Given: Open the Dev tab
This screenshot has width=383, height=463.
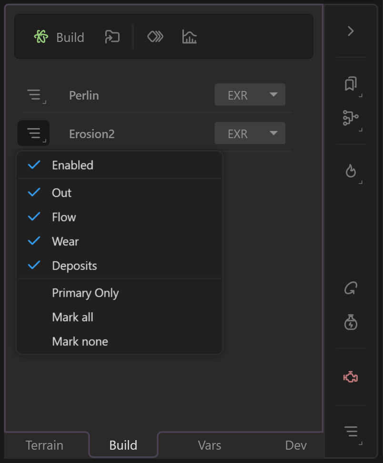Looking at the screenshot, I should click(x=296, y=445).
